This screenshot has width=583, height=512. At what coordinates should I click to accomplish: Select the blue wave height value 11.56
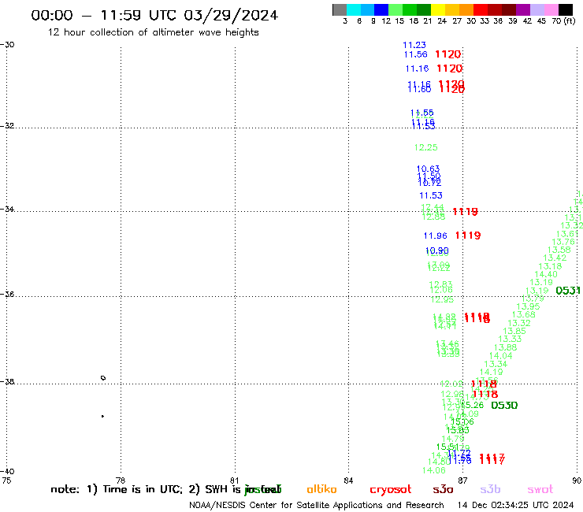pyautogui.click(x=416, y=54)
